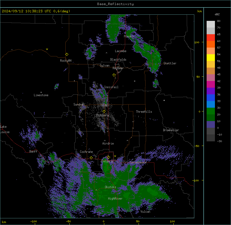
Task: Select the Calgary city label
Action: 107,161
